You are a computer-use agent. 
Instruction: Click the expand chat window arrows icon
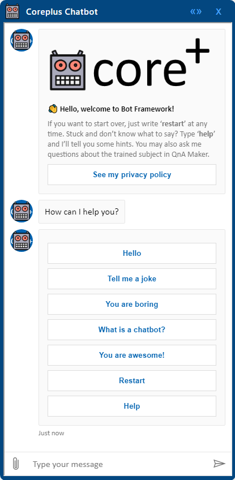pos(196,12)
